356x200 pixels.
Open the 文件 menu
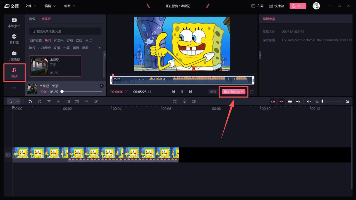[x=30, y=6]
